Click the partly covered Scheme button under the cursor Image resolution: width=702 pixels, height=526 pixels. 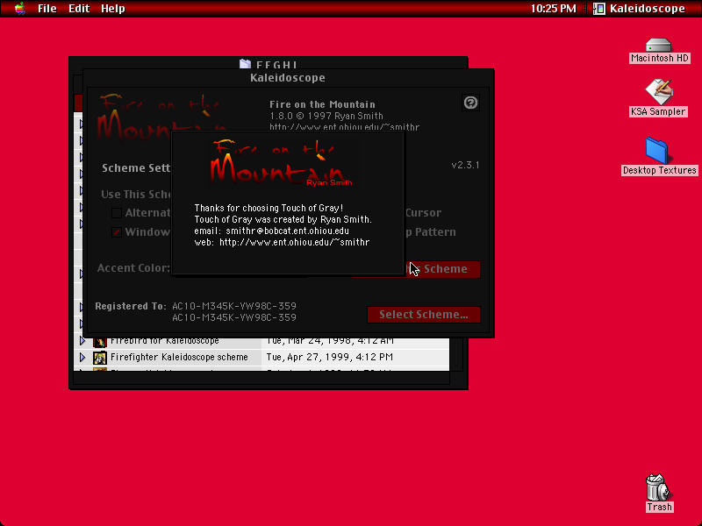(x=442, y=269)
